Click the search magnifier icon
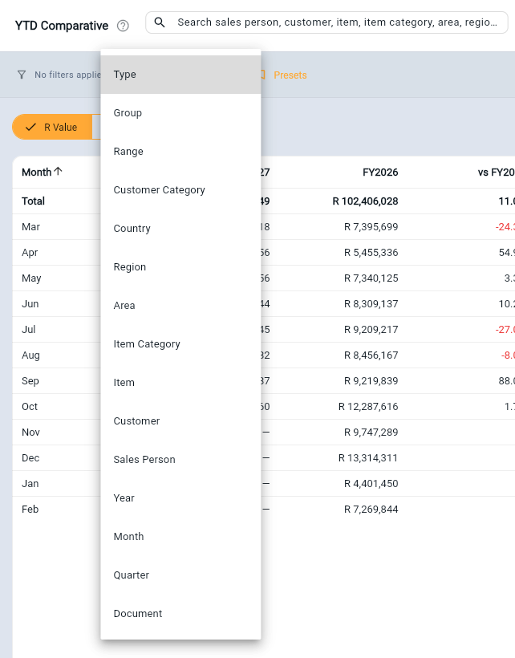Screen dimensions: 515x658 click(160, 22)
